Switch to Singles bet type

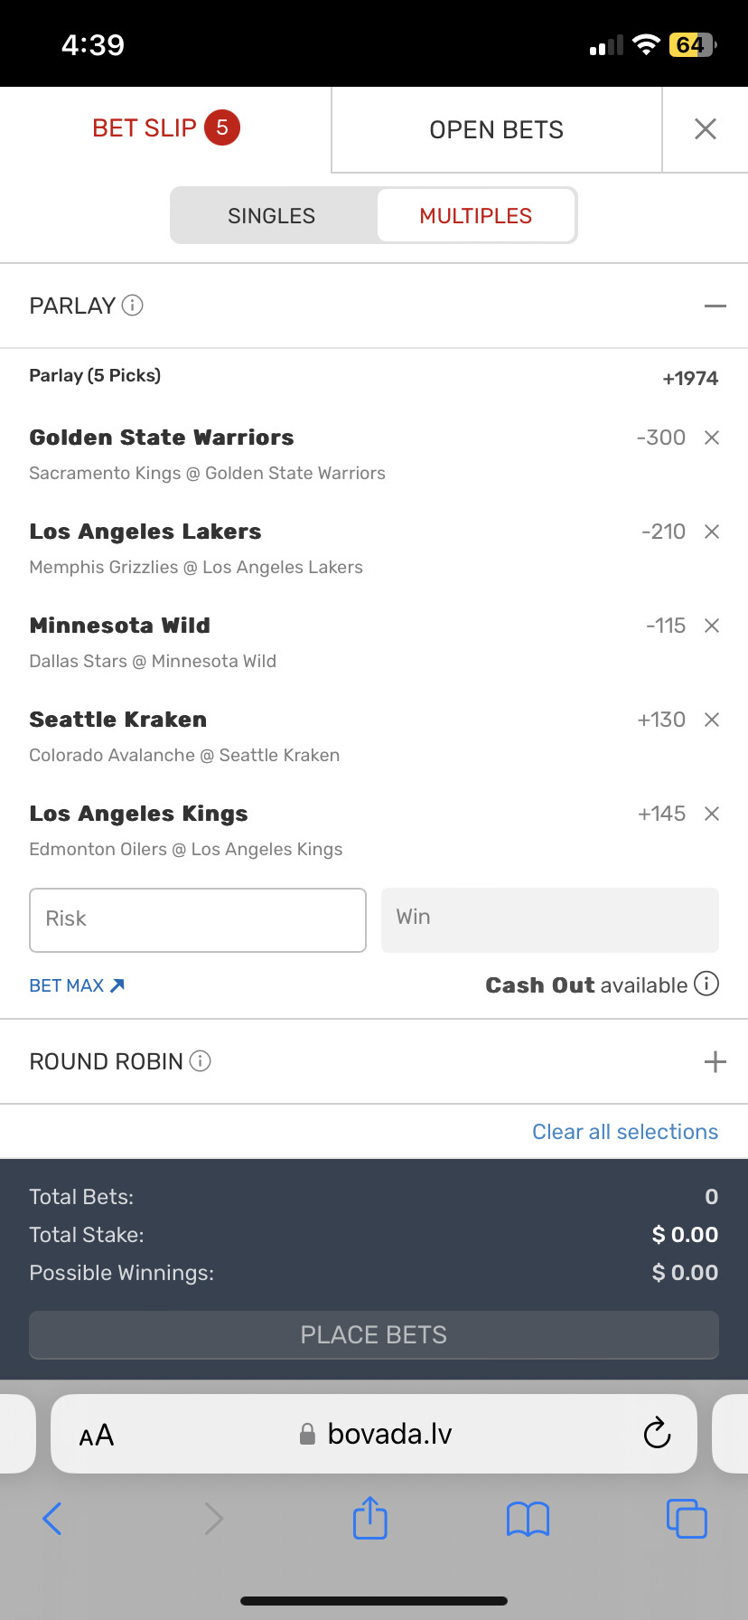click(x=272, y=216)
